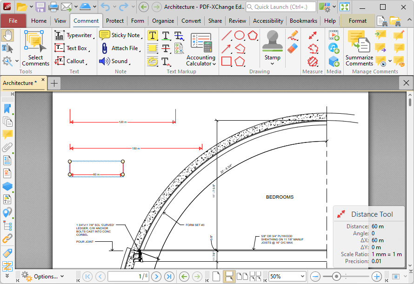Screen dimensions: 414x284
Task: Open the Bookmarks side panel
Action: (7, 109)
